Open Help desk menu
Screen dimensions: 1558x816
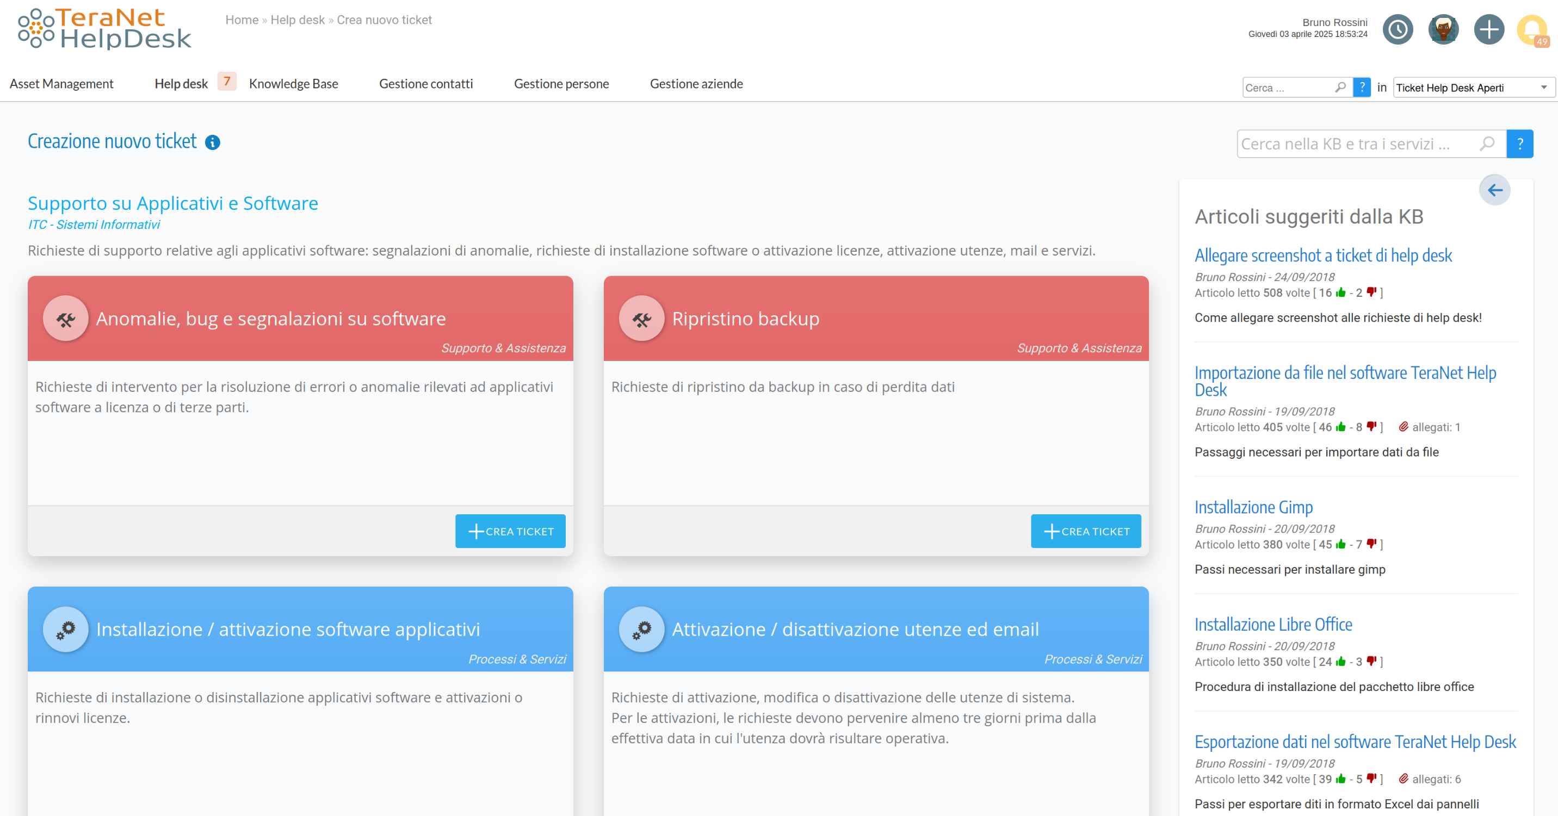[181, 83]
